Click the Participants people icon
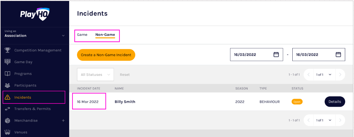Viewport: 354px width, 137px height. point(8,85)
